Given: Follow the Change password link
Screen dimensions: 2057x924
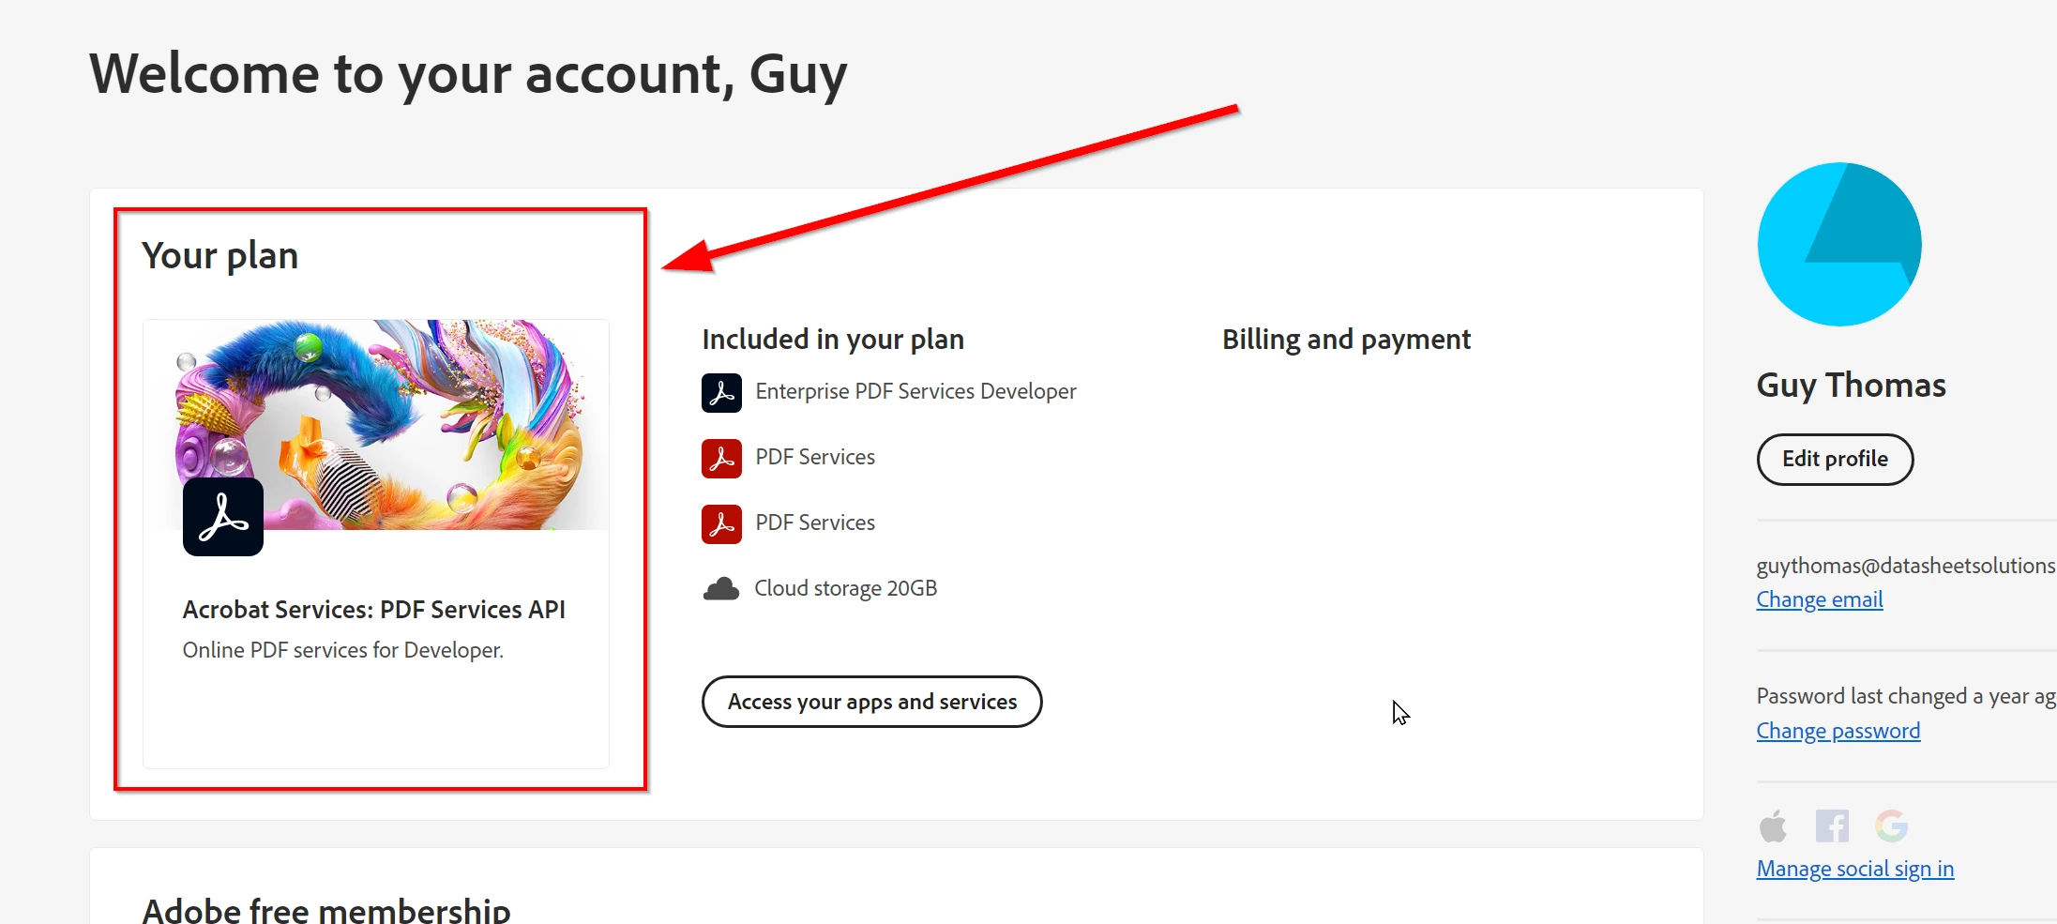Looking at the screenshot, I should [x=1838, y=731].
